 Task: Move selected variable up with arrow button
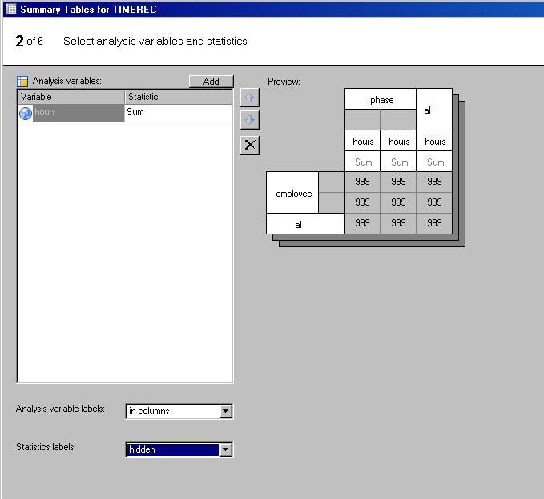coord(250,97)
